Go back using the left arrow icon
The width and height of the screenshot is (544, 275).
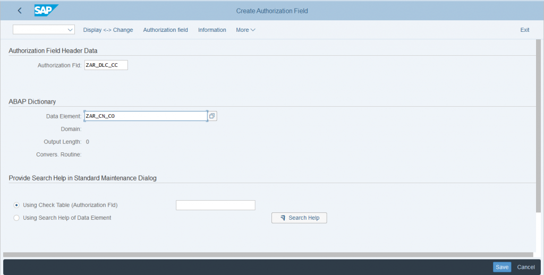[x=20, y=11]
